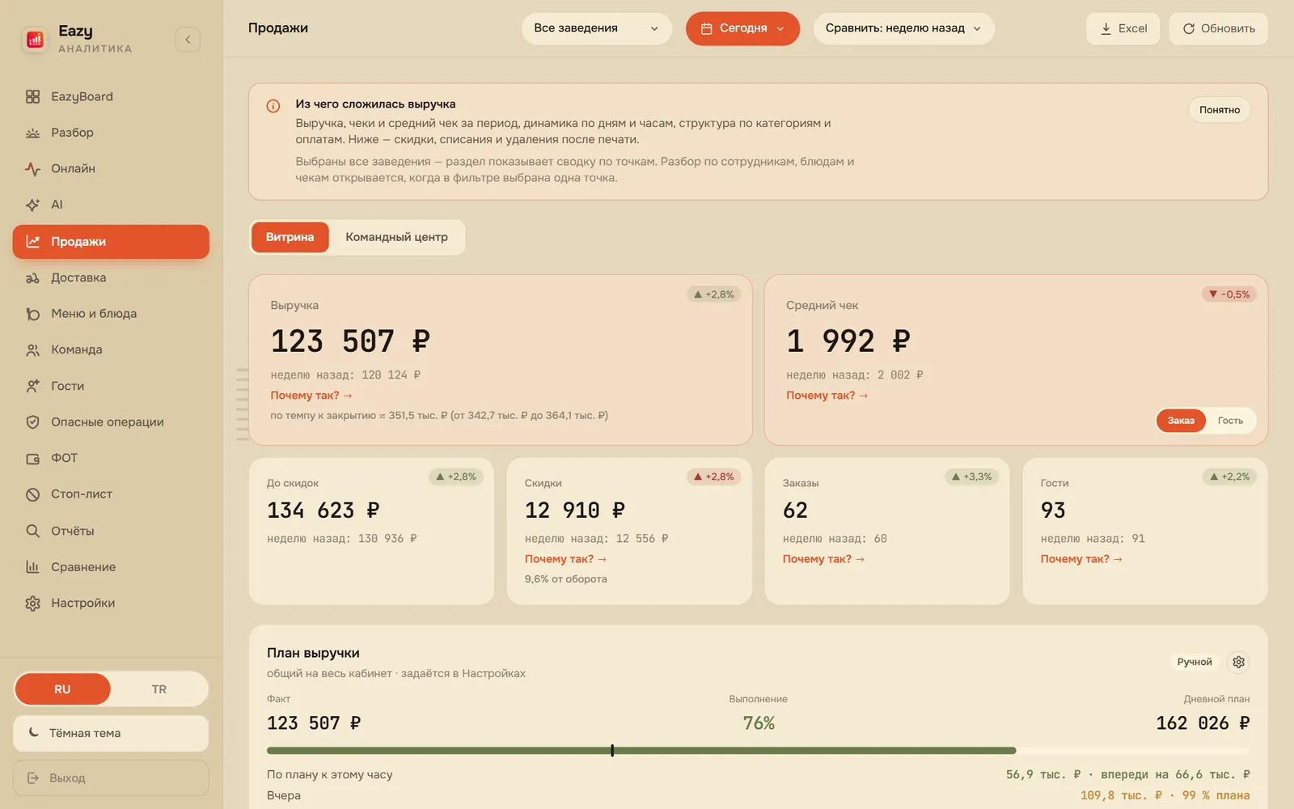Click the Отчёты magnifier icon
1294x809 pixels.
click(32, 531)
